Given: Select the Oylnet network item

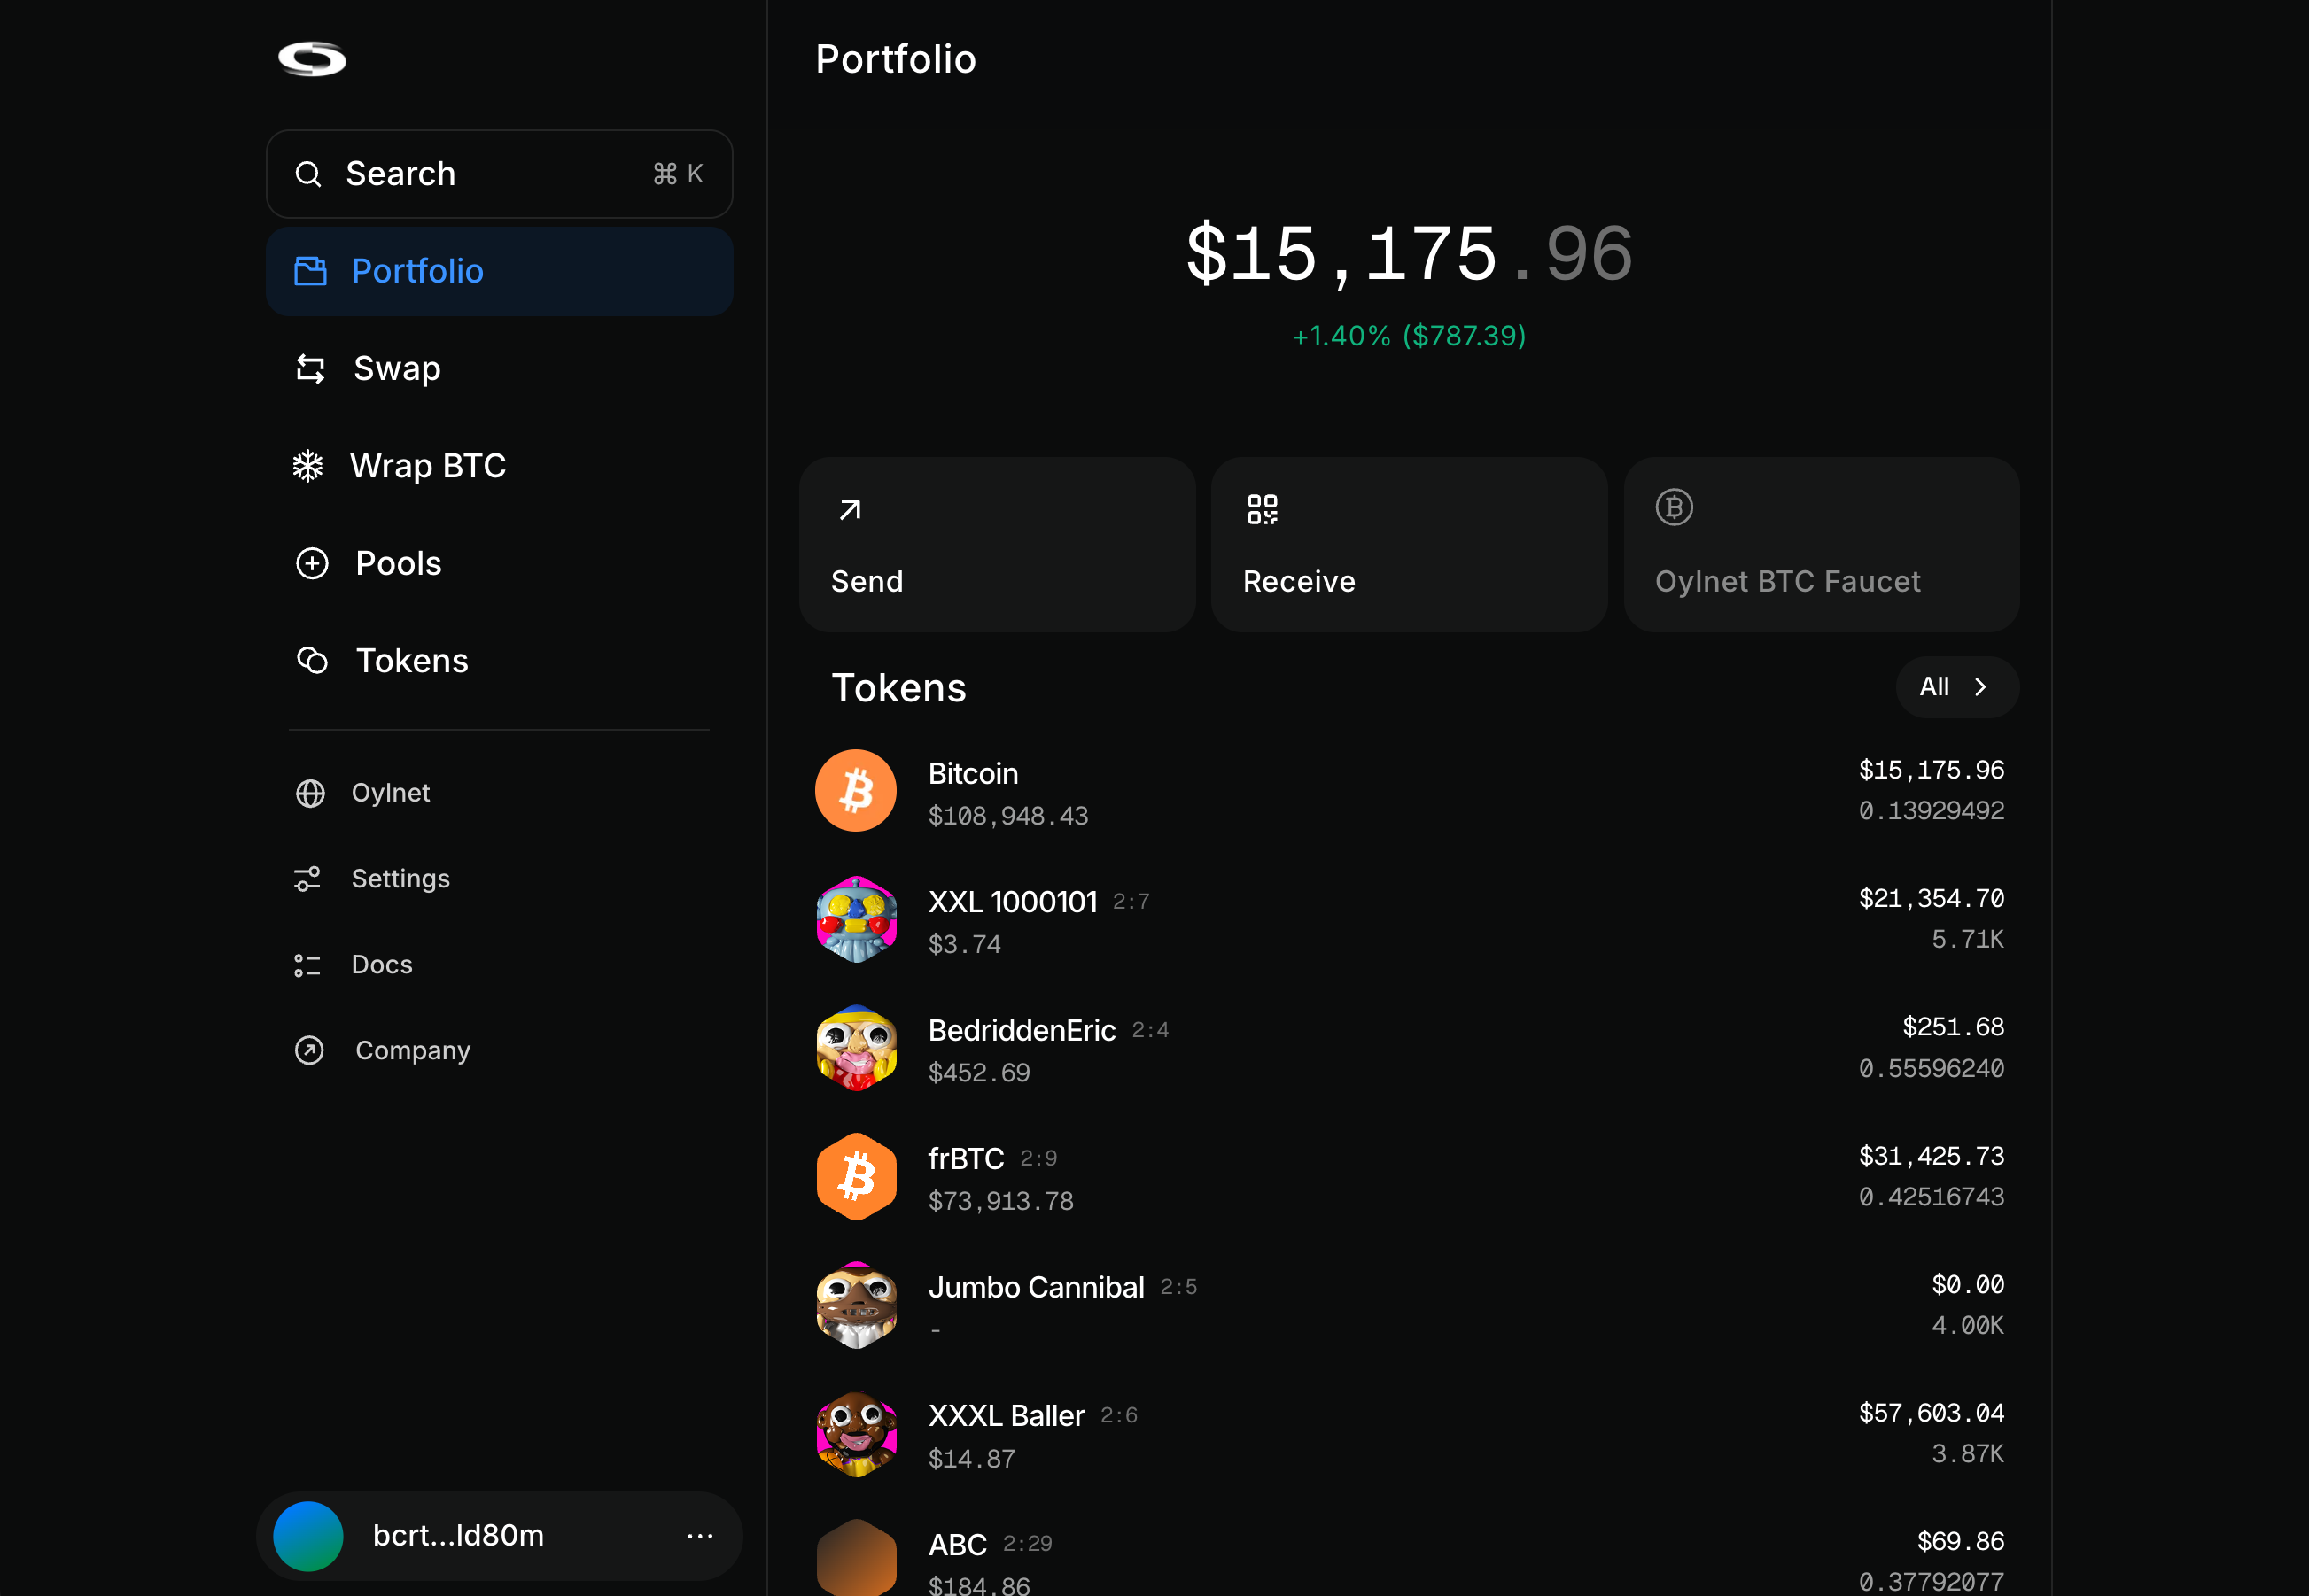Looking at the screenshot, I should (499, 793).
